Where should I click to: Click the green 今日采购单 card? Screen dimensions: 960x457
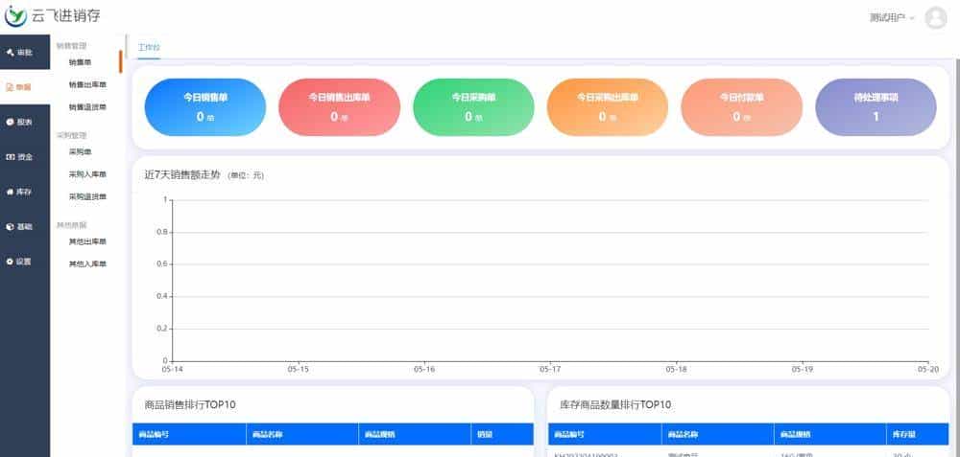pyautogui.click(x=473, y=107)
